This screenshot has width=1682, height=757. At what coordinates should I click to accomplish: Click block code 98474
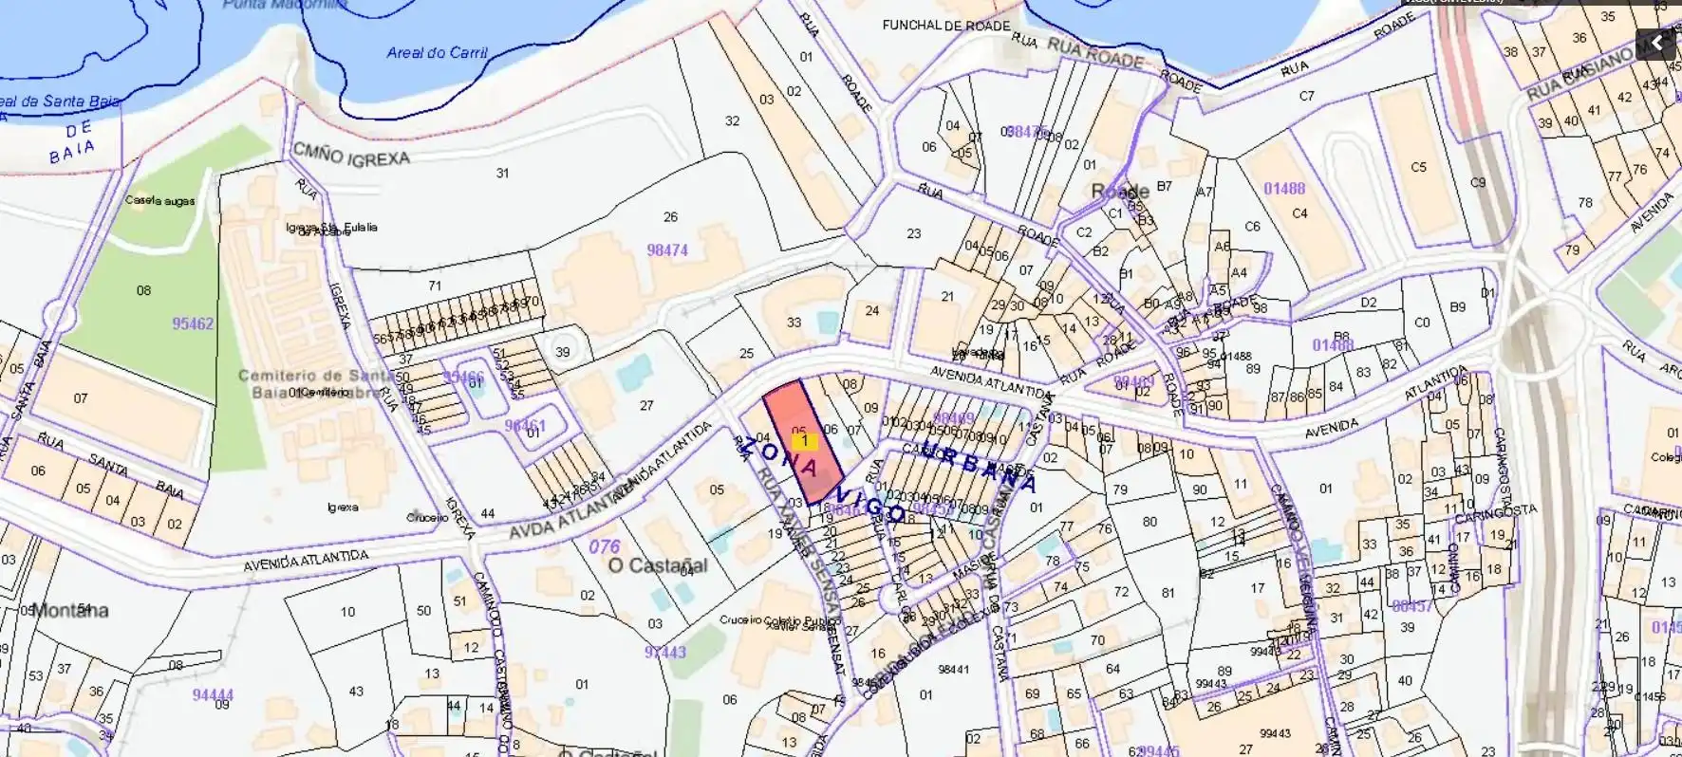tap(667, 250)
